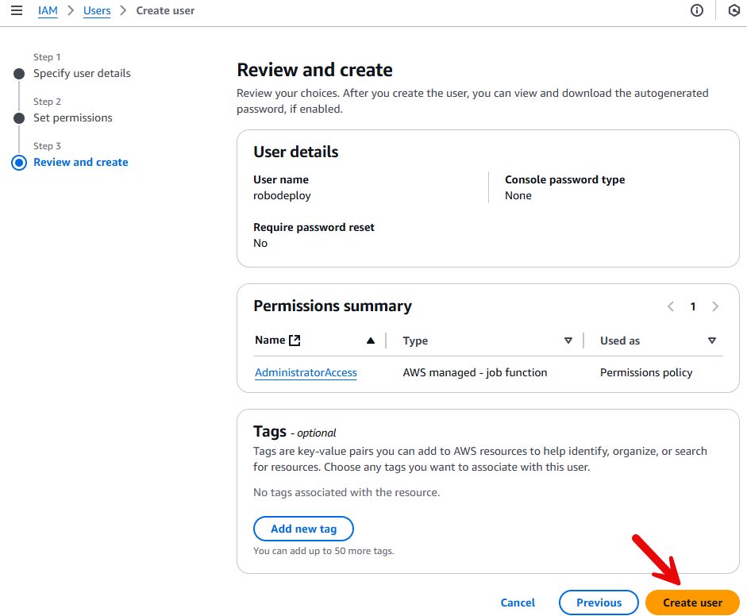
Task: Go to previous permissions page arrow
Action: 671,306
